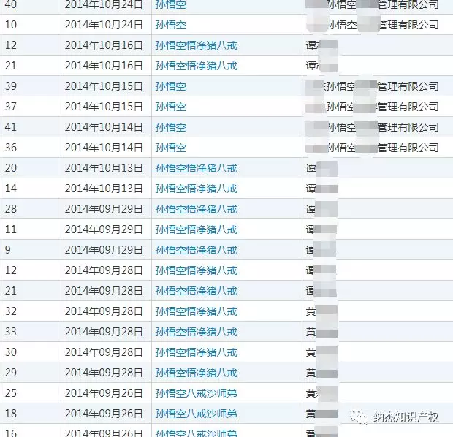Open 孙悟空悟净猪八戒 link in row 12 dated 2014年10月16日
This screenshot has width=453, height=437.
point(196,45)
